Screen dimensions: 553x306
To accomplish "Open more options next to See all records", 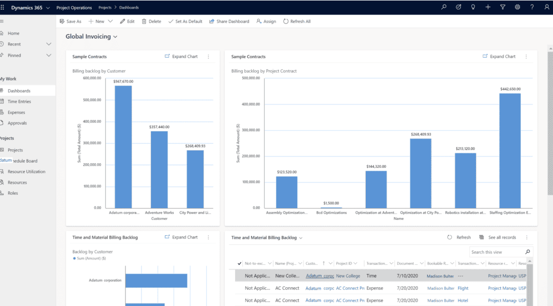I will [x=527, y=237].
